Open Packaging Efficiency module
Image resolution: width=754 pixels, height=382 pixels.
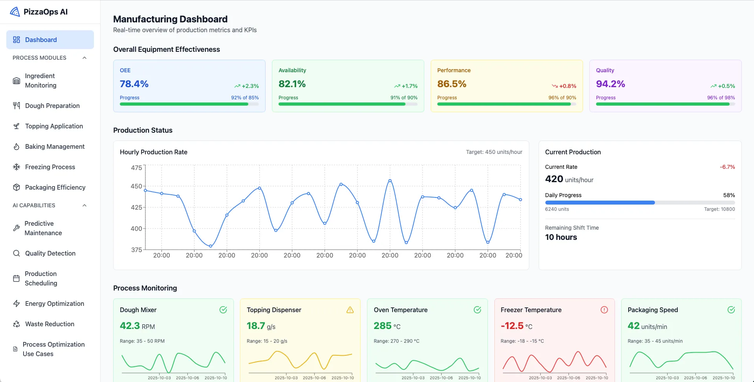click(x=50, y=187)
